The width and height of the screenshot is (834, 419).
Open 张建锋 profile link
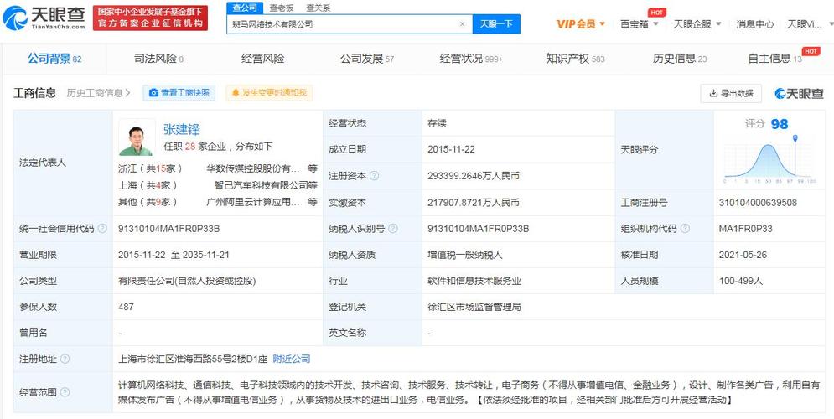pyautogui.click(x=182, y=129)
